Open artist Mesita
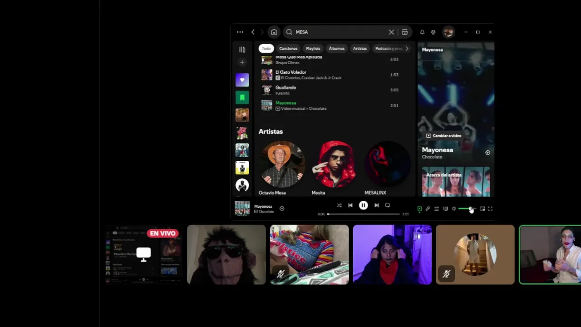This screenshot has width=581, height=327. point(335,168)
